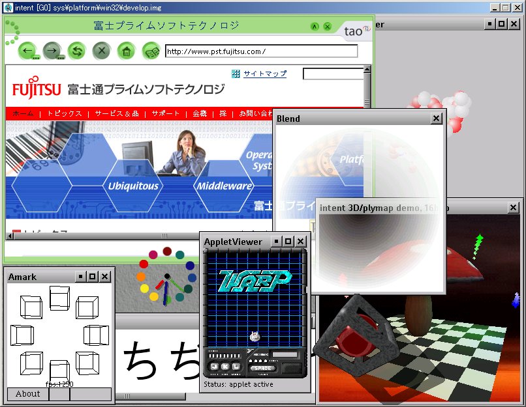Click the browser forward arrow button

coord(52,51)
